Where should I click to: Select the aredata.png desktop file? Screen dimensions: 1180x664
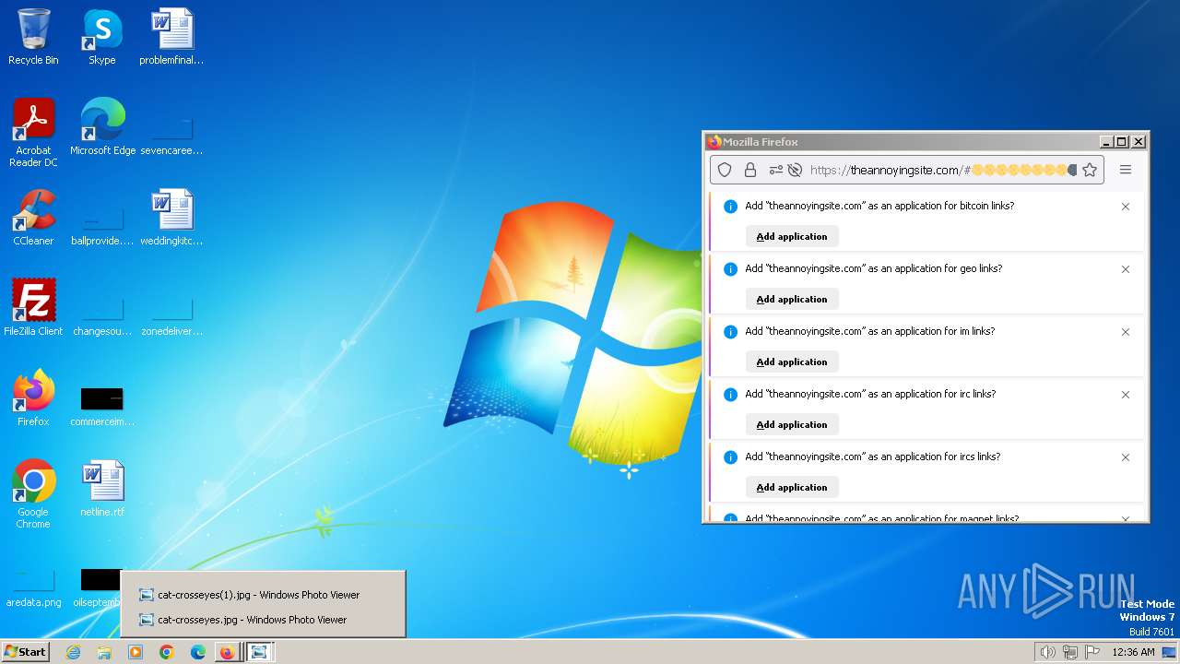33,590
